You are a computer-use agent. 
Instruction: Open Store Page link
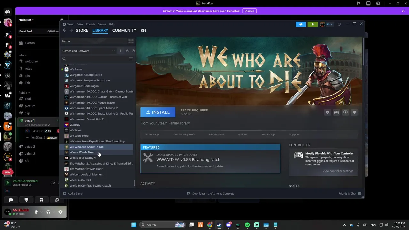[152, 134]
